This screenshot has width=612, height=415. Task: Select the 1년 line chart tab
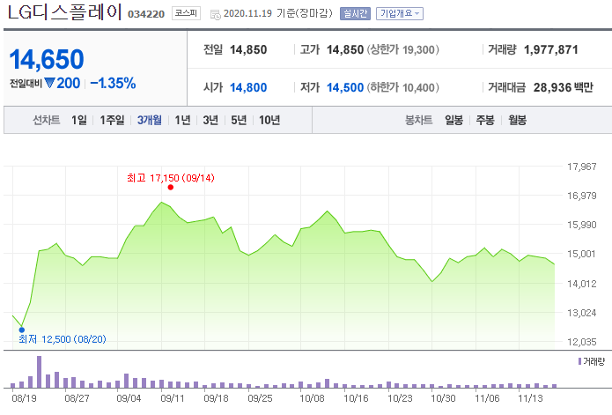182,120
